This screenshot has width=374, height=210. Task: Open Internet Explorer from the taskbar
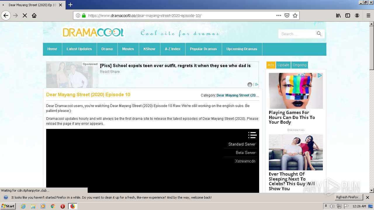click(23, 206)
